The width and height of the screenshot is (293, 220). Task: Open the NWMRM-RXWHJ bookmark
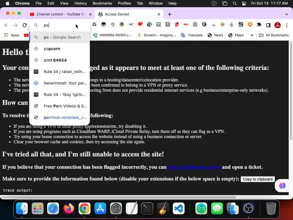pos(113,35)
